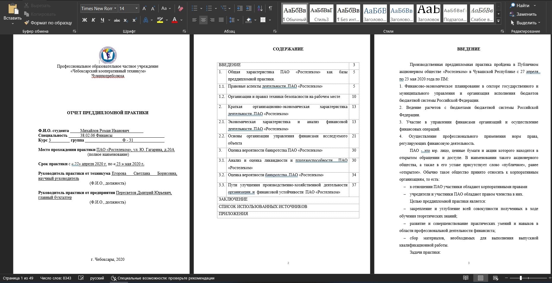Open the highlight color dropdown arrow
This screenshot has height=283, width=552.
167,20
